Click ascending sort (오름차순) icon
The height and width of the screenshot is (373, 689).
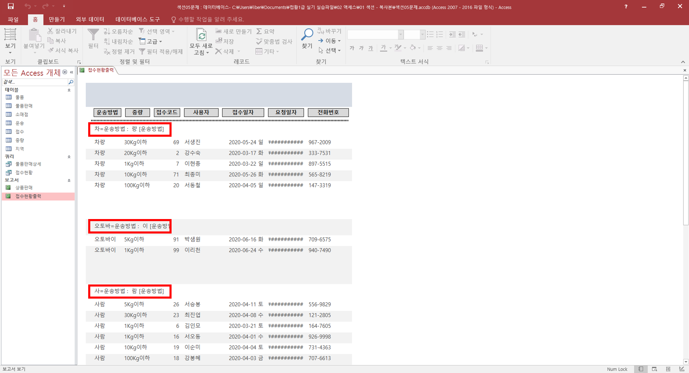point(107,31)
